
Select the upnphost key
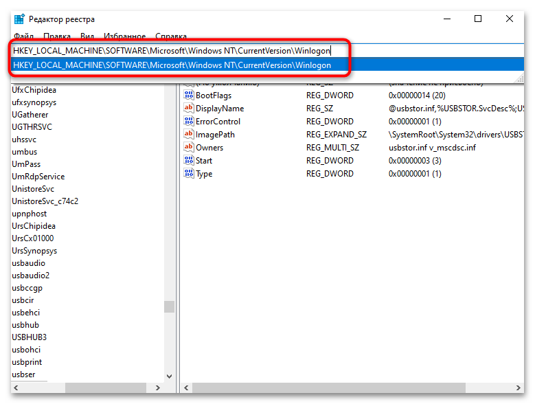(x=30, y=214)
